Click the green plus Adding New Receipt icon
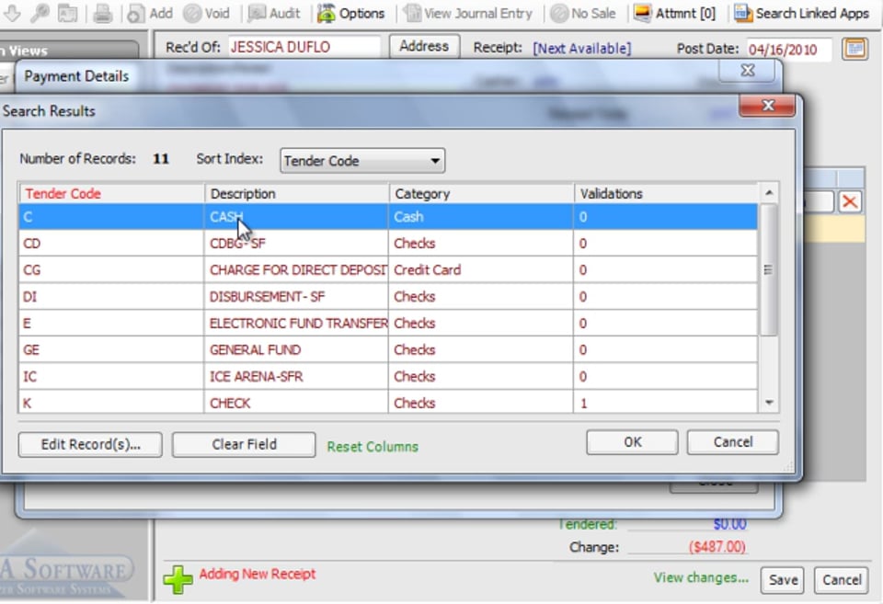This screenshot has height=604, width=883. click(178, 579)
